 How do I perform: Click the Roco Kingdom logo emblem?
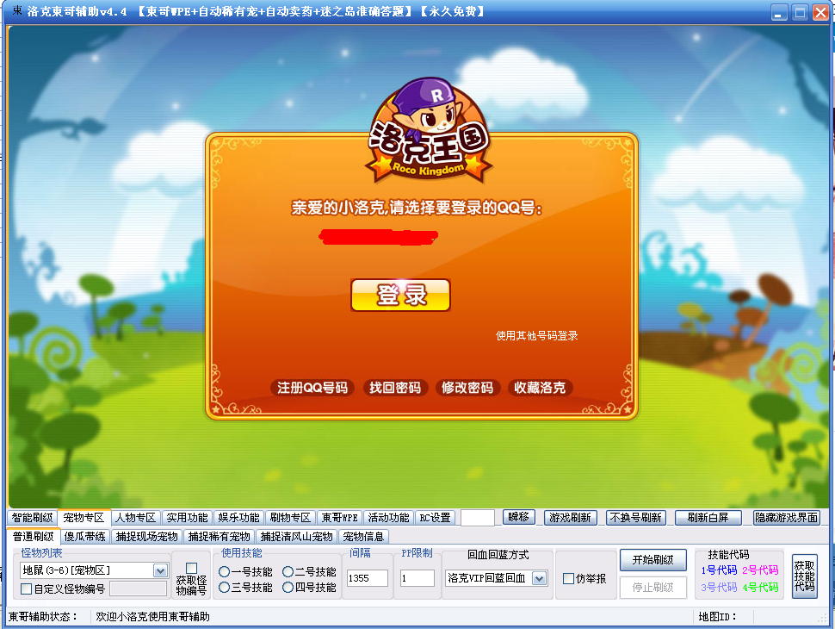430,131
